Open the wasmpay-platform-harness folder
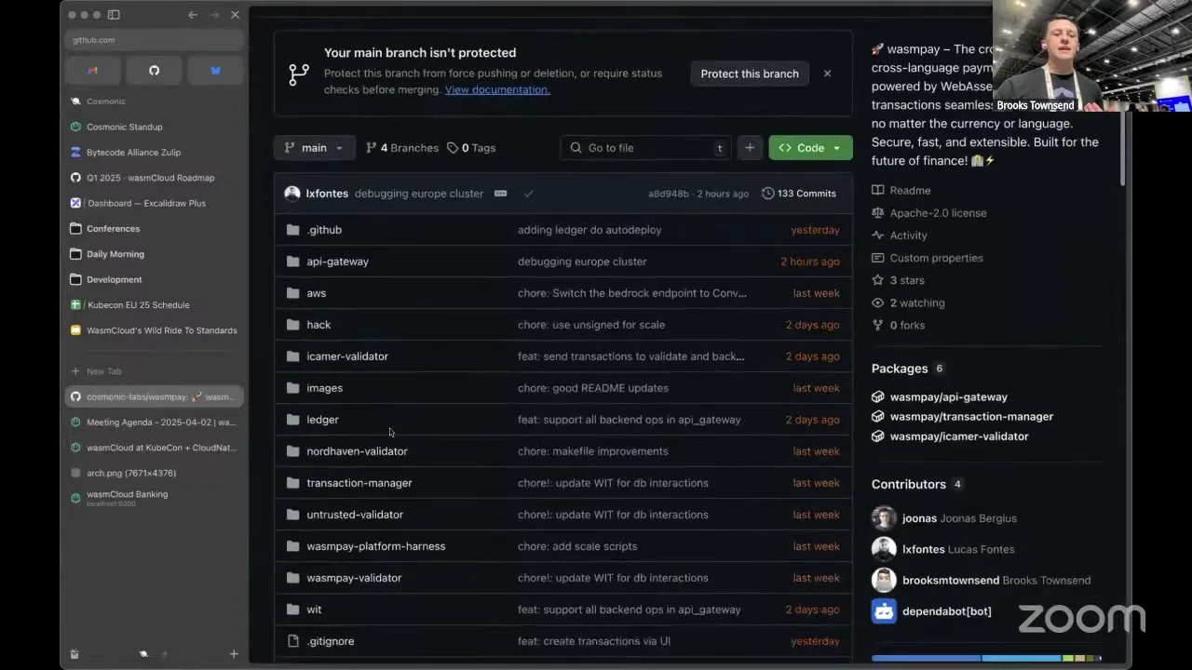 [x=376, y=546]
